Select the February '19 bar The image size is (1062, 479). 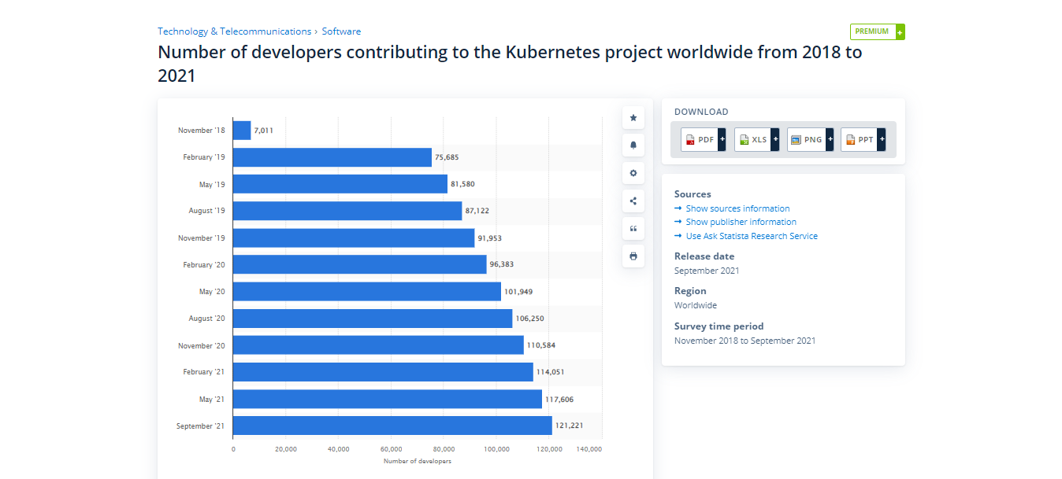332,157
